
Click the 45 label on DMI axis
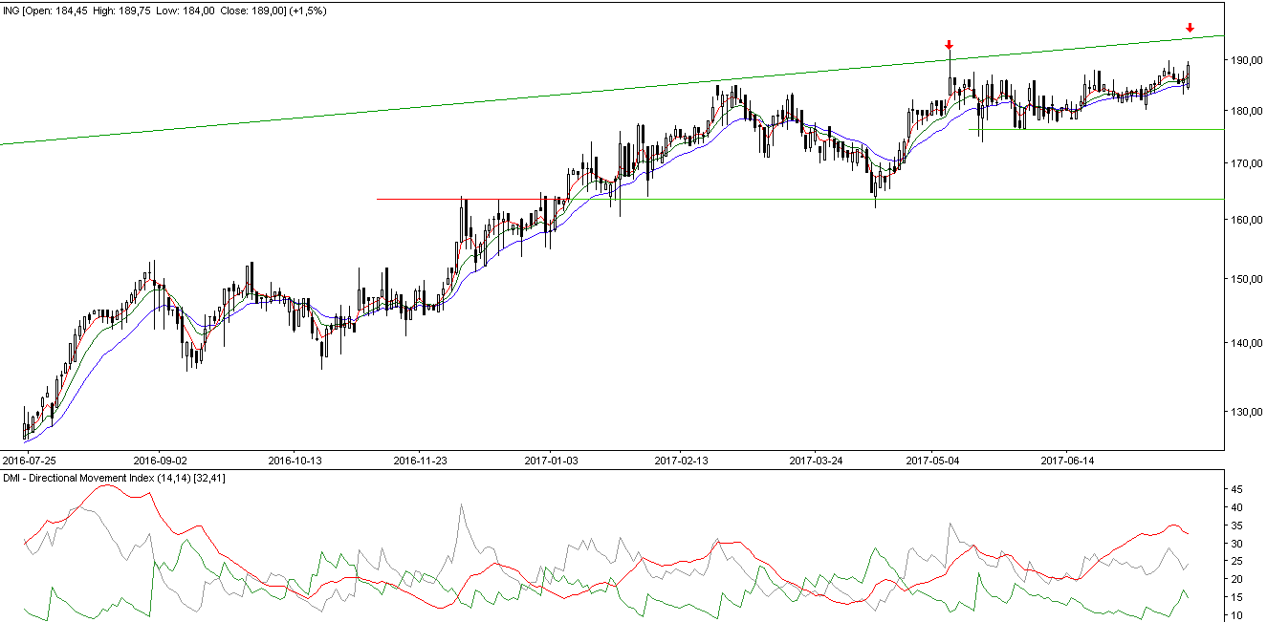click(x=1236, y=487)
